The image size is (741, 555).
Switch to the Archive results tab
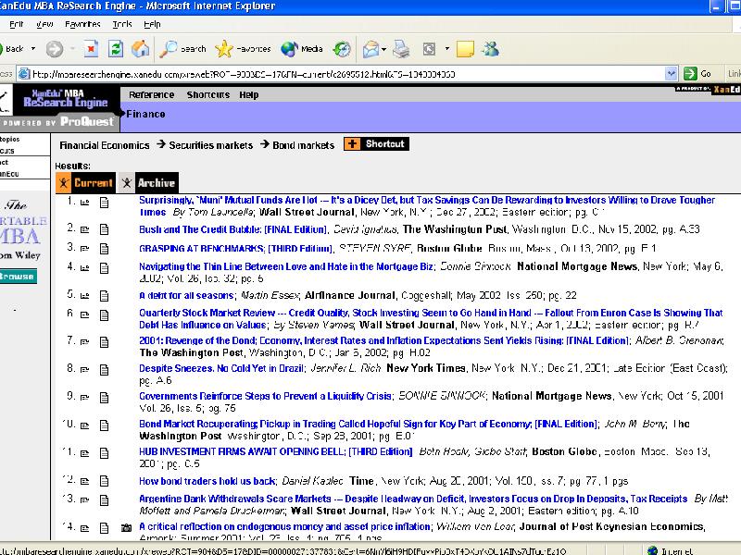(148, 182)
